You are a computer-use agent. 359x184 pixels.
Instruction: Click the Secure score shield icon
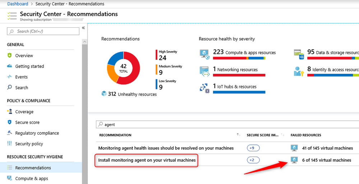pyautogui.click(x=9, y=122)
